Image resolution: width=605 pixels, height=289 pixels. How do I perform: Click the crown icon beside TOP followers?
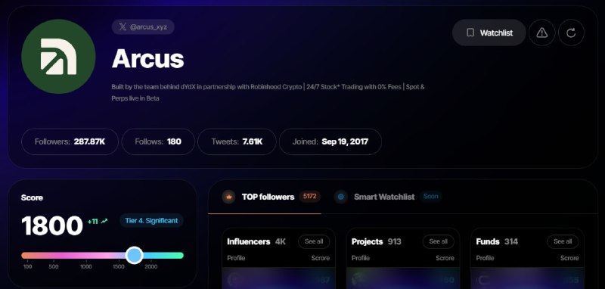point(228,197)
